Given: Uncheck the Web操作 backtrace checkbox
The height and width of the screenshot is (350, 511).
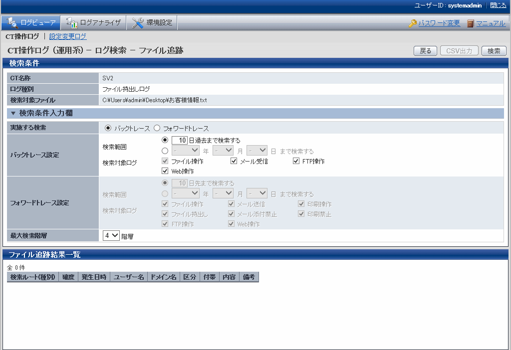Looking at the screenshot, I should (165, 171).
